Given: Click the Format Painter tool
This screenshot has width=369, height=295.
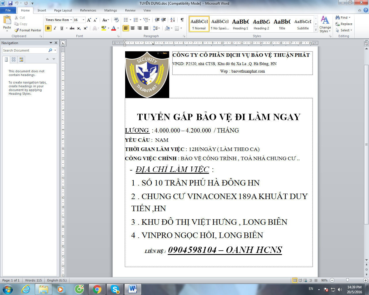Looking at the screenshot, I should pos(28,30).
